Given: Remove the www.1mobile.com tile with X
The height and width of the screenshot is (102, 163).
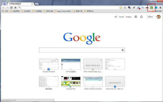Looking at the screenshot, I should (101, 60).
